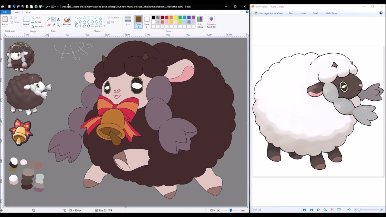Click the Wooloo image in Photo Gallery

coord(318,111)
